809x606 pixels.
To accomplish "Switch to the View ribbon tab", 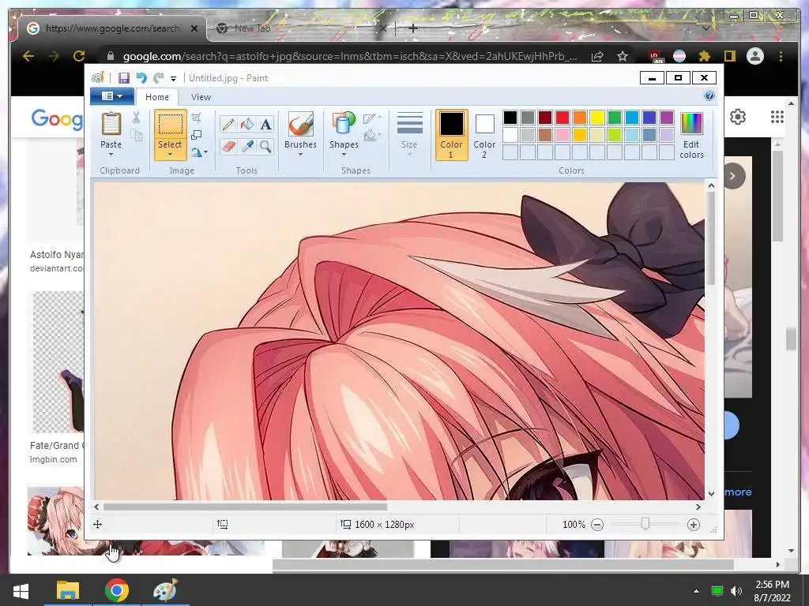I will (x=201, y=97).
